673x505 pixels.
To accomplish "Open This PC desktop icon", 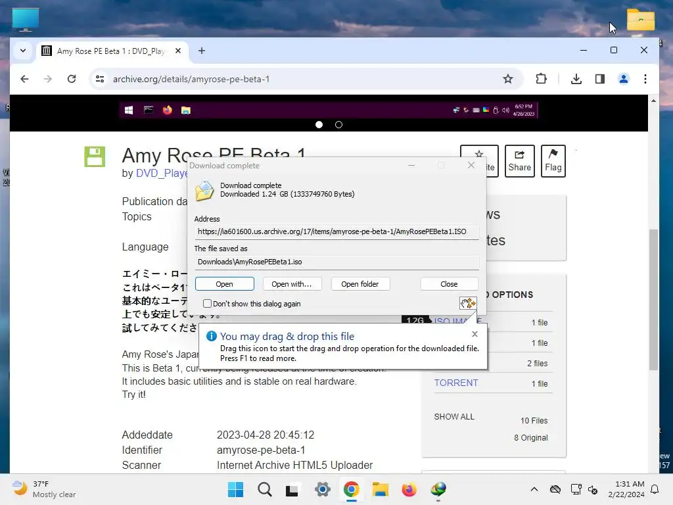I will click(26, 20).
